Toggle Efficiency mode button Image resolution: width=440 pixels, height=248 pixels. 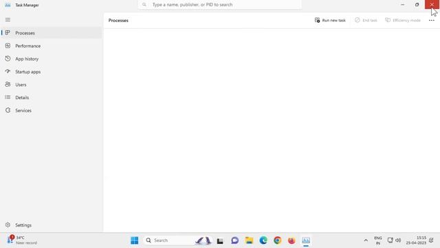click(403, 20)
